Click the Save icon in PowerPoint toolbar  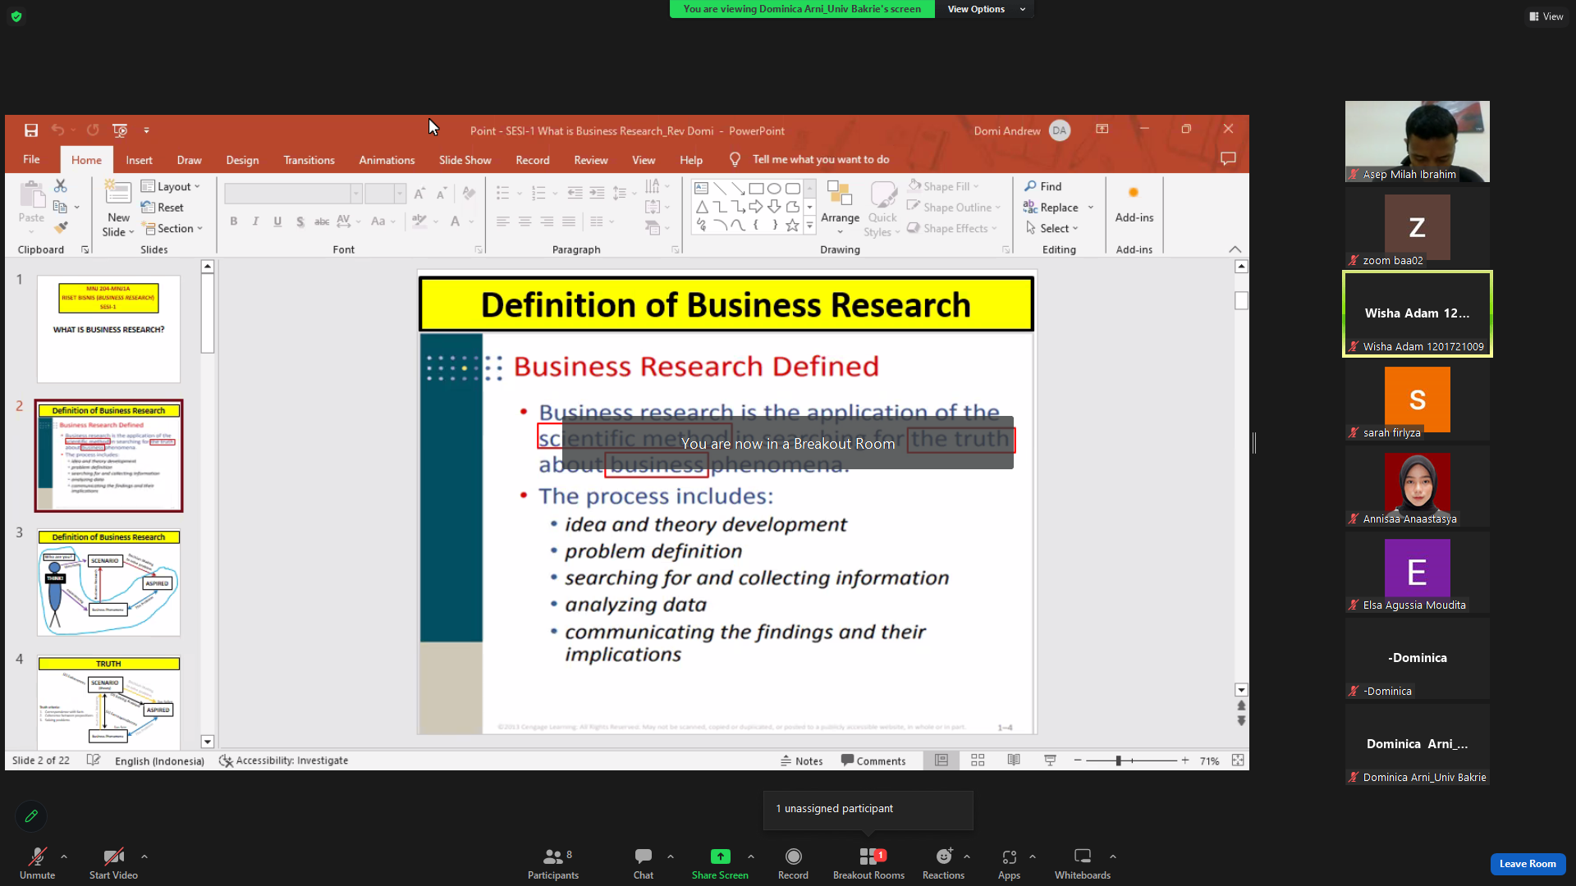31,130
